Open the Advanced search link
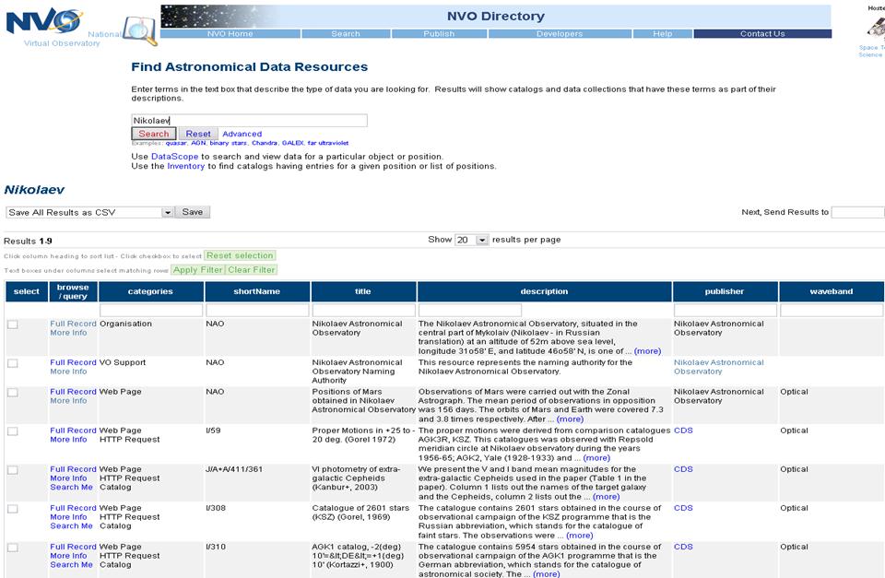Viewport: 885px width, 578px height. [x=242, y=134]
